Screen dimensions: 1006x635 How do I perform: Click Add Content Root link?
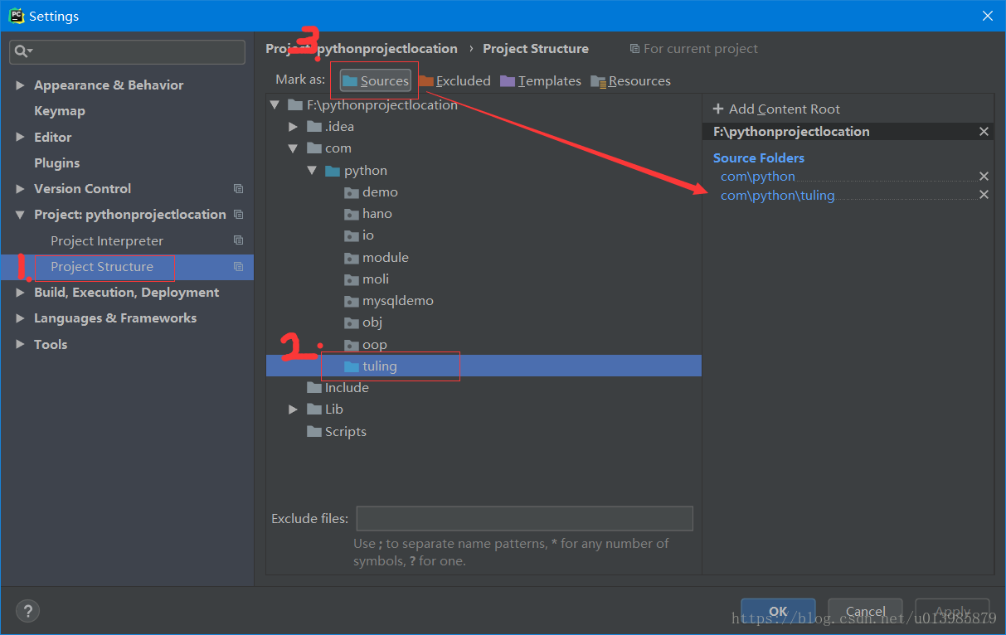[776, 109]
